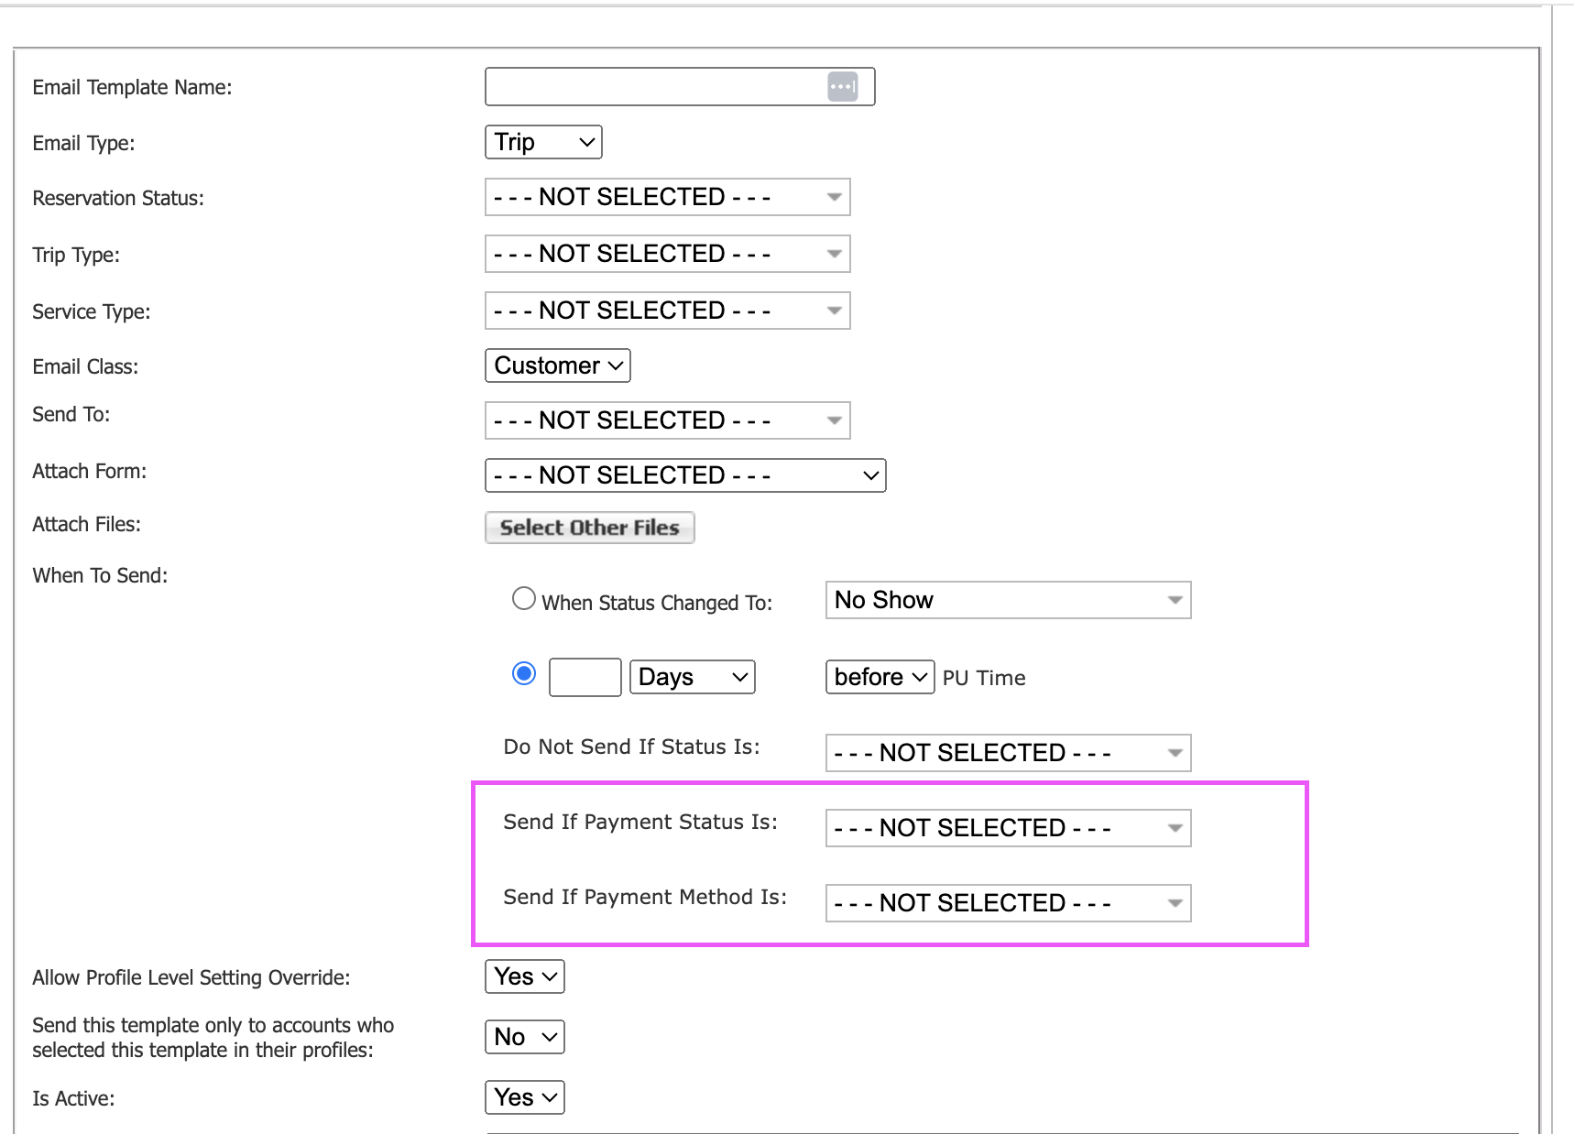This screenshot has width=1574, height=1134.
Task: Open the Trip Type dropdown
Action: (x=667, y=254)
